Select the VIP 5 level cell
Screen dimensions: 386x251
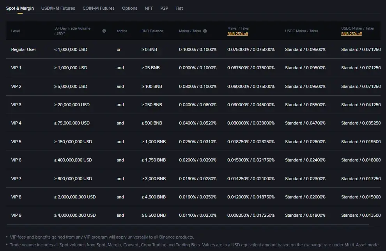(x=16, y=142)
